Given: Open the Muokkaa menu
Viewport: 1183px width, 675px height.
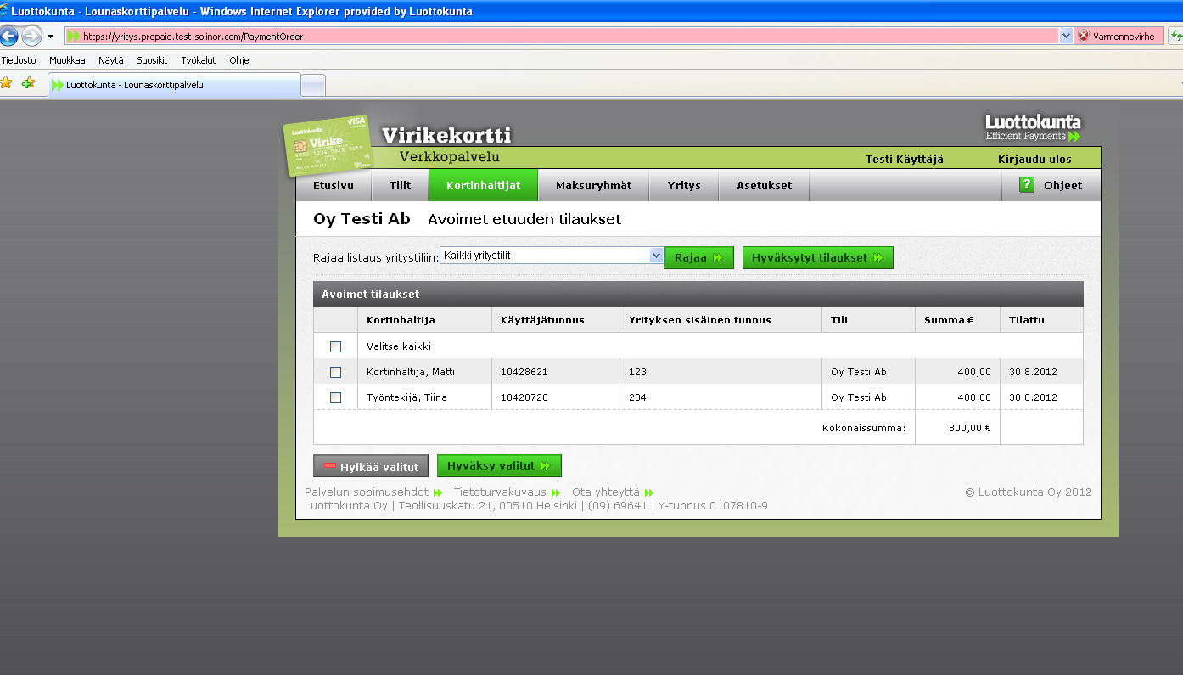Looking at the screenshot, I should pos(67,60).
